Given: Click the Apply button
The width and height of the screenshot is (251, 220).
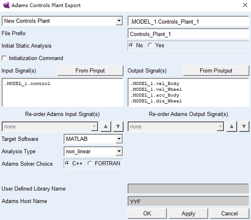Looking at the screenshot, I should tap(188, 213).
